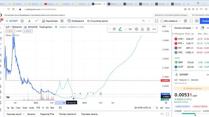Select the 'Все' time range

point(52,108)
